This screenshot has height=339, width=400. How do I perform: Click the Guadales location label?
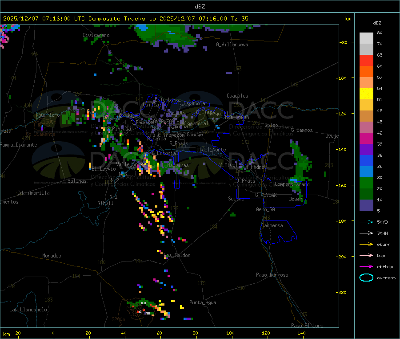coord(237,96)
